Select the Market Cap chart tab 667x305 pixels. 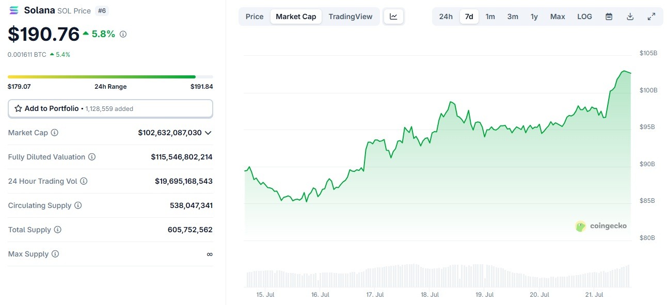pyautogui.click(x=296, y=17)
